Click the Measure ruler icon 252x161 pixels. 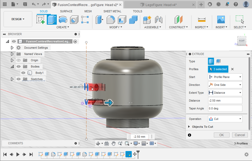point(202,20)
